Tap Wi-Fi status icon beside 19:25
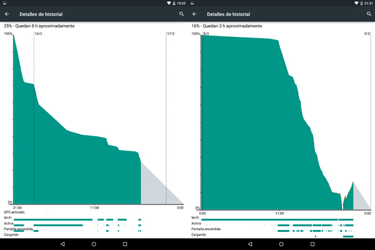 point(169,3)
